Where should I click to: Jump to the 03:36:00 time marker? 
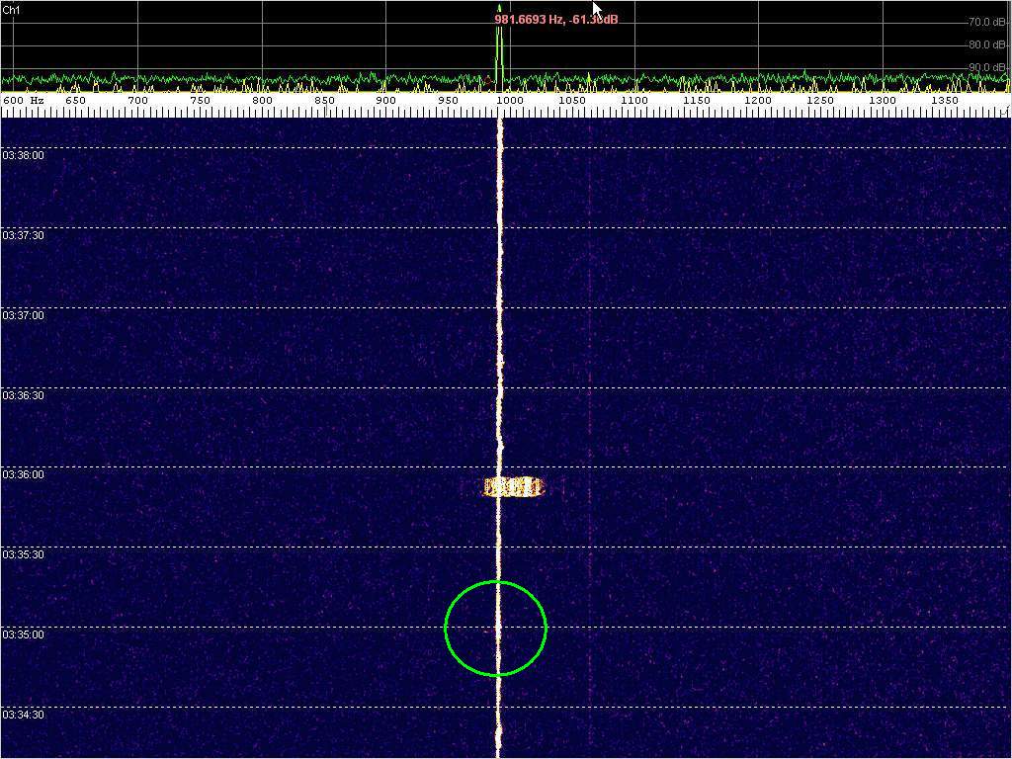pyautogui.click(x=24, y=474)
